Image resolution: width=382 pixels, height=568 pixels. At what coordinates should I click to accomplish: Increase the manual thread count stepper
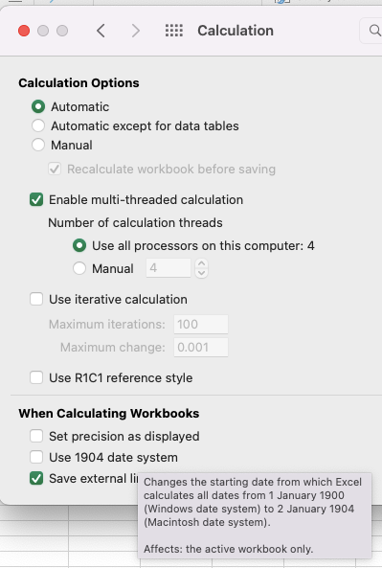[202, 263]
